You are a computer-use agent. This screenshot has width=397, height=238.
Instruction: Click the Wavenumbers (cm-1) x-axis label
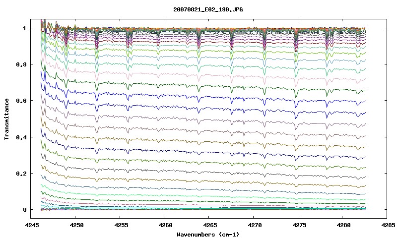pyautogui.click(x=208, y=235)
